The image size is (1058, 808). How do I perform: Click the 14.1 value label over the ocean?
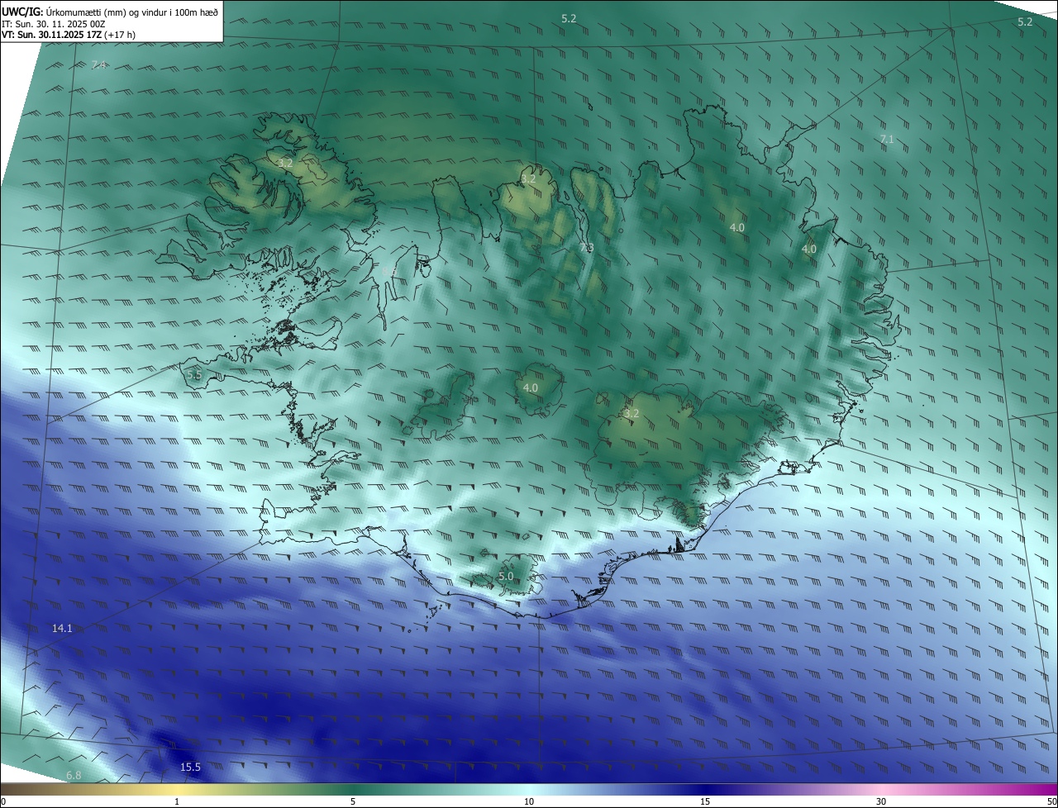pyautogui.click(x=62, y=629)
